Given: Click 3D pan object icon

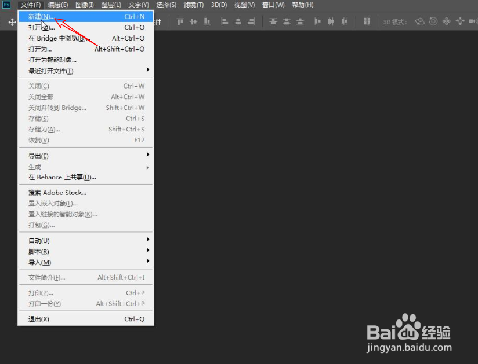Looking at the screenshot, I should [447, 21].
